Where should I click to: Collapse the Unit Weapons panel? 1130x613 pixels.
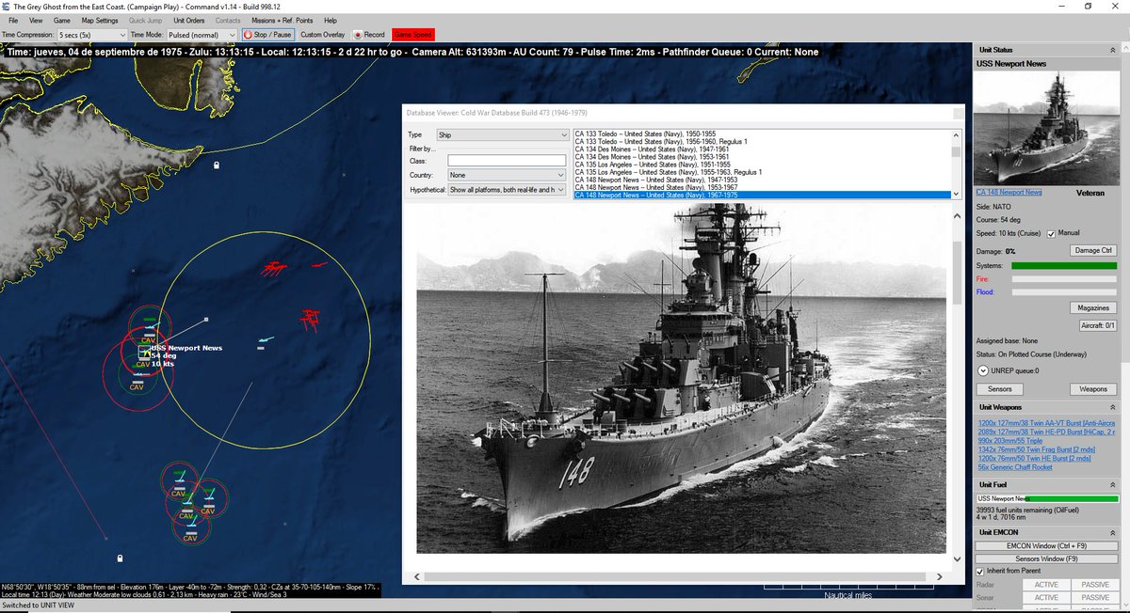pyautogui.click(x=1113, y=407)
